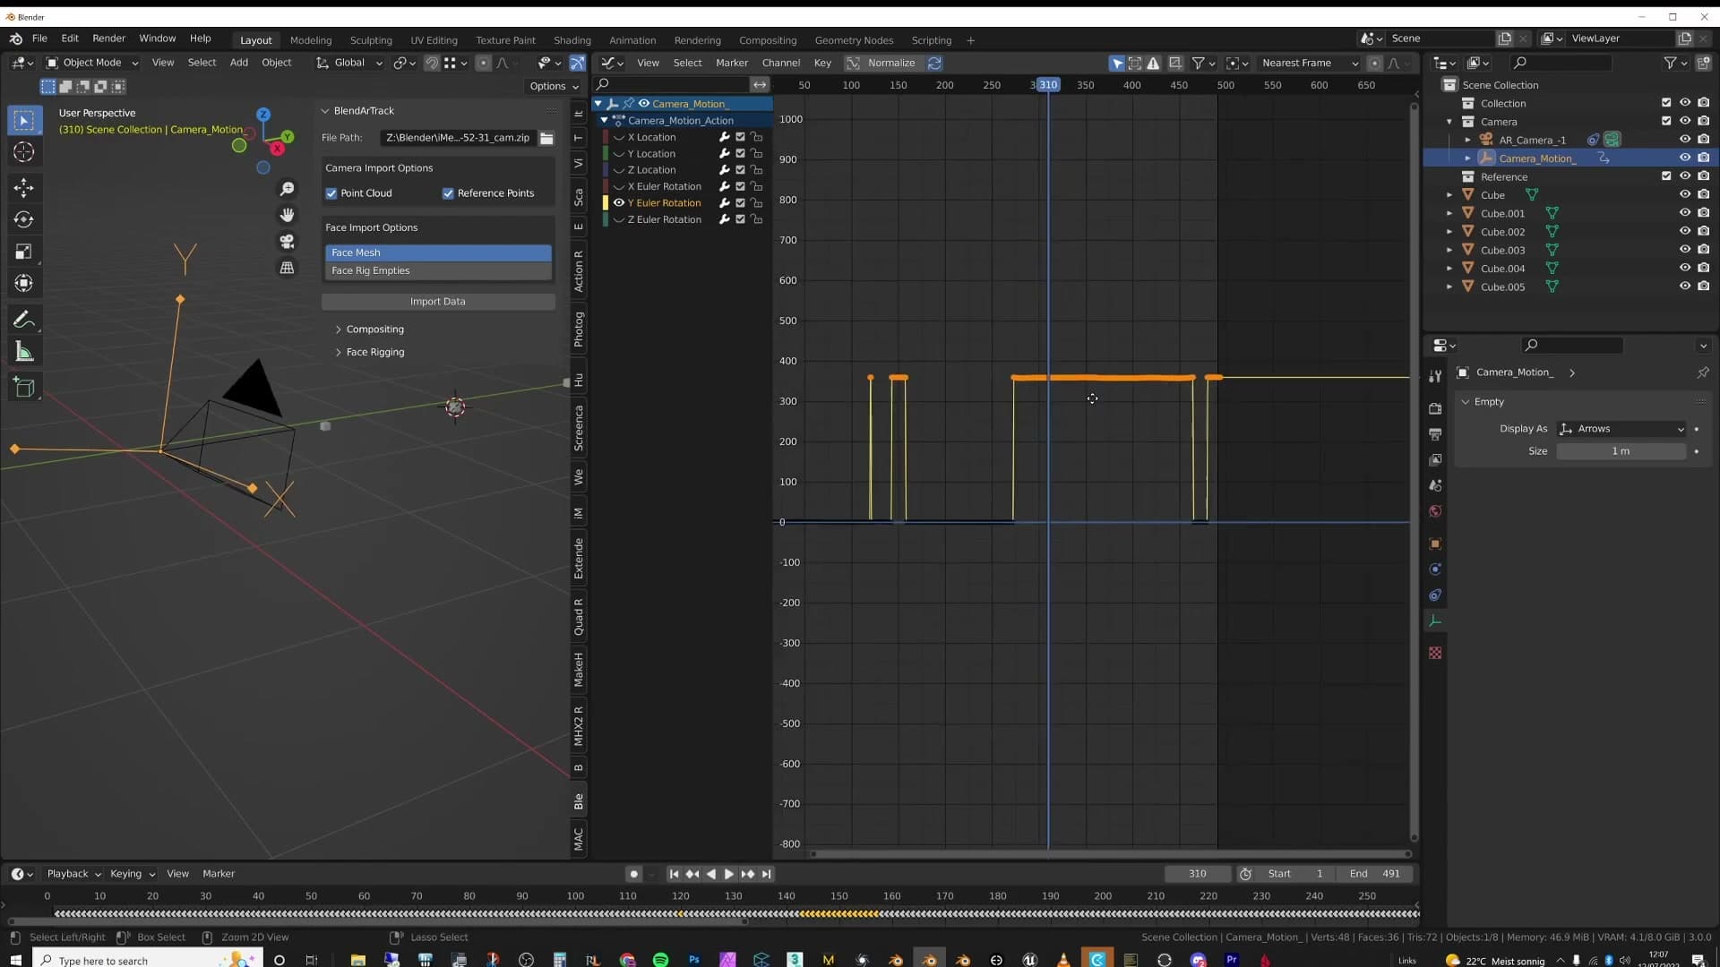The height and width of the screenshot is (967, 1720).
Task: Enable the Point Cloud checkbox
Action: (331, 193)
